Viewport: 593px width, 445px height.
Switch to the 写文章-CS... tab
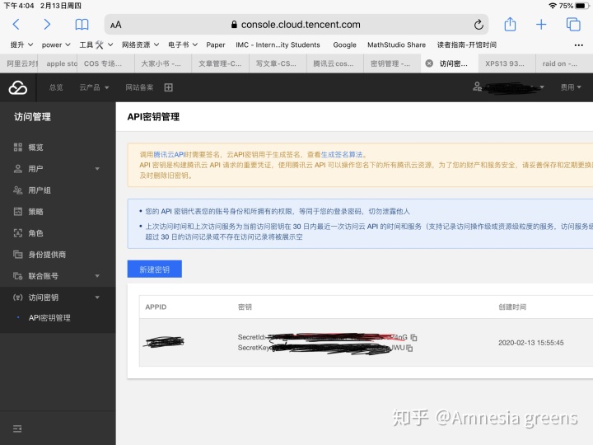click(278, 63)
